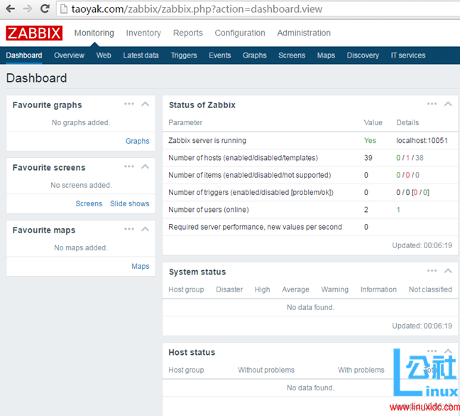
Task: Open the Triggers tab
Action: coord(184,55)
